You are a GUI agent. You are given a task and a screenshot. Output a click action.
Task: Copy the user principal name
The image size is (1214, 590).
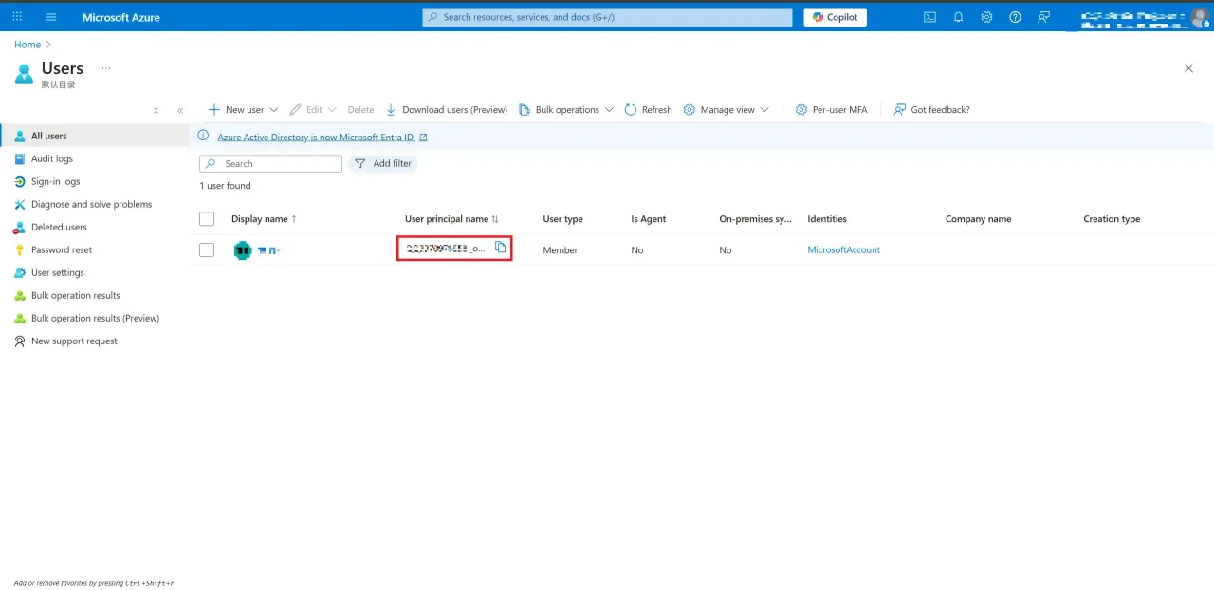(x=501, y=248)
